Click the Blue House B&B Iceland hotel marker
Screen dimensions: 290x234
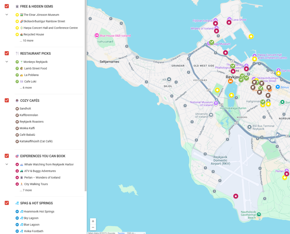97,35
